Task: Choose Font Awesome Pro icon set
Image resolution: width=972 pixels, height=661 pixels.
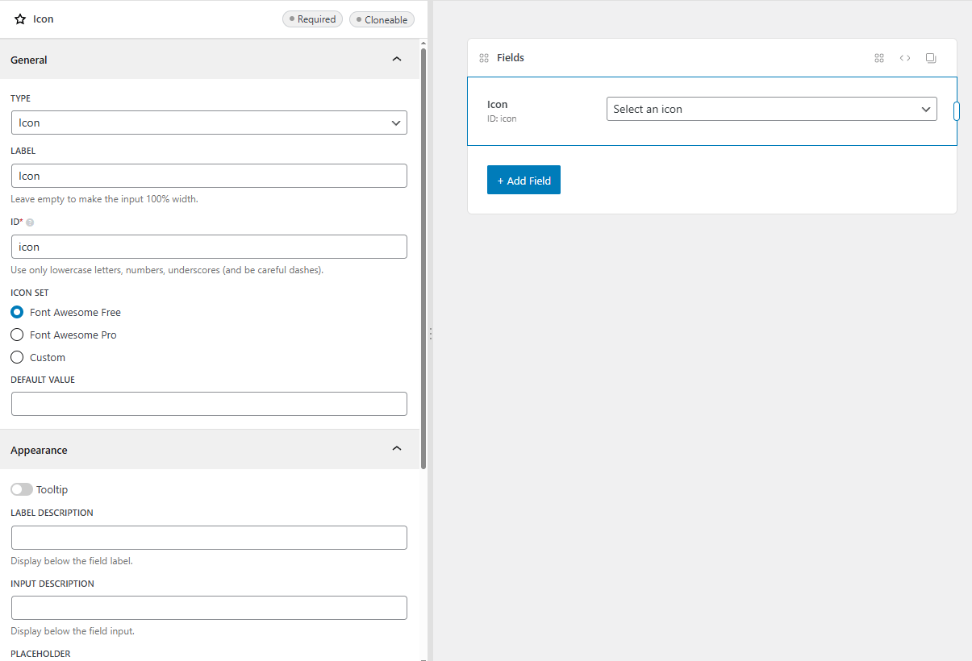Action: [x=17, y=335]
